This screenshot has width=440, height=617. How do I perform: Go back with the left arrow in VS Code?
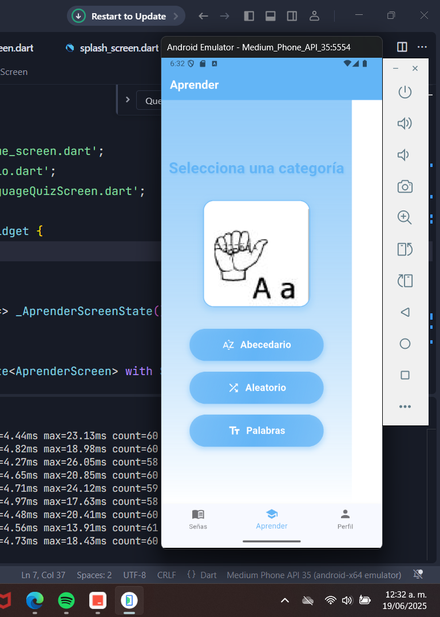click(203, 16)
